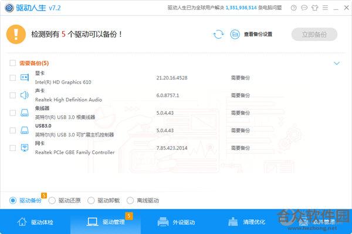Click version 6.0.8757.1
Screen dimensions: 352x234
[168, 95]
